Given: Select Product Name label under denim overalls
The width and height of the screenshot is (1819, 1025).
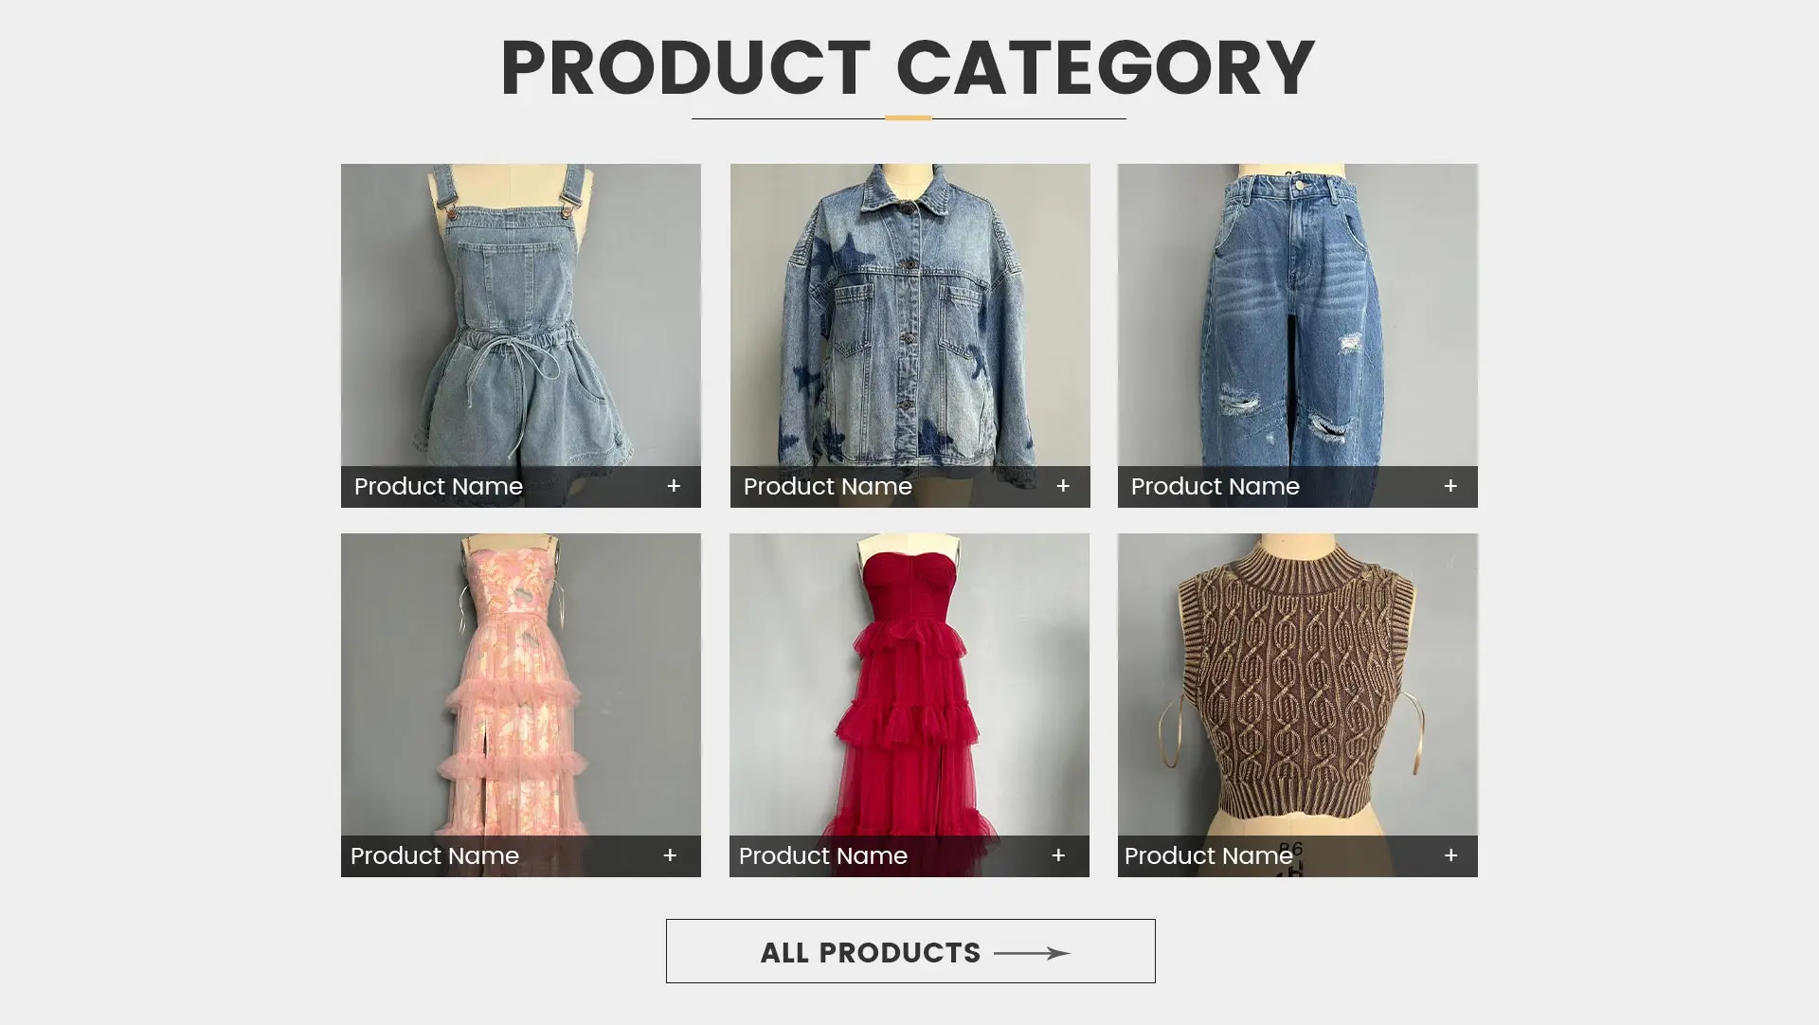Looking at the screenshot, I should point(439,486).
